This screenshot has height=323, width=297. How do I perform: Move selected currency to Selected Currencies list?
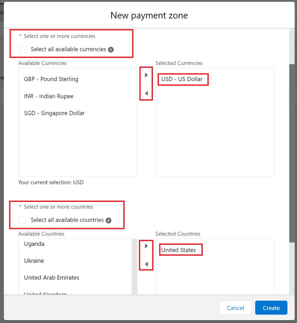[x=146, y=75]
